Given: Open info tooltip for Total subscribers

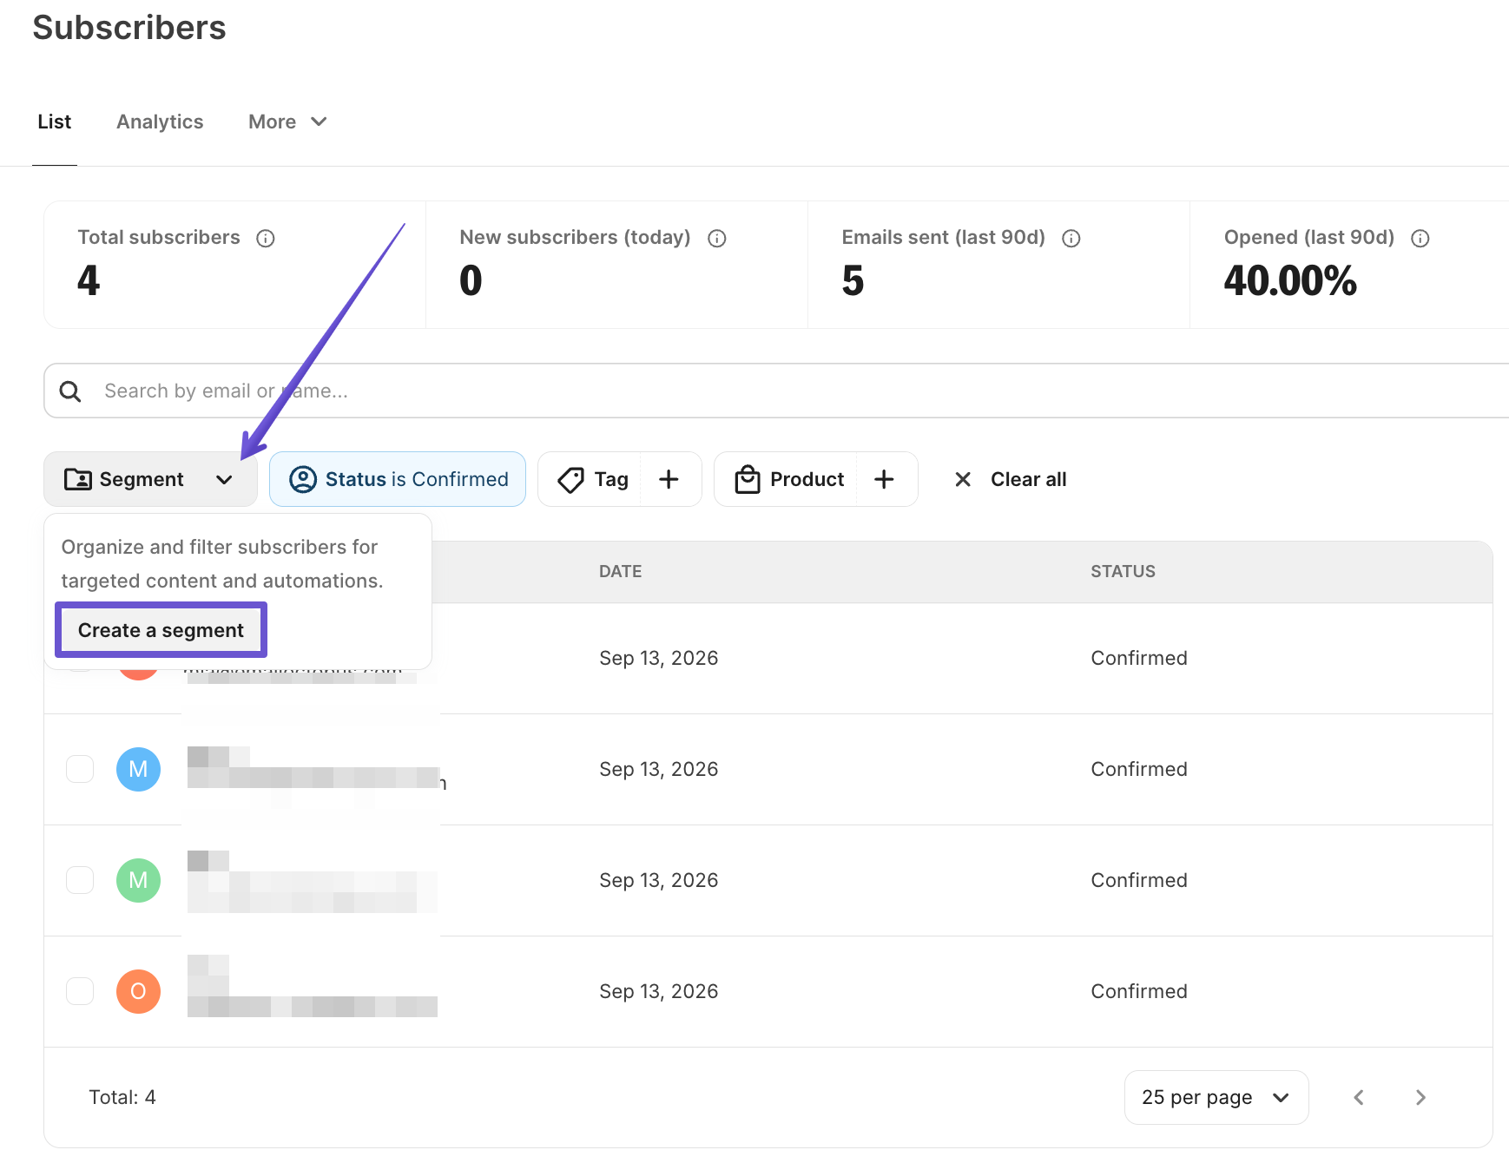Looking at the screenshot, I should point(266,238).
